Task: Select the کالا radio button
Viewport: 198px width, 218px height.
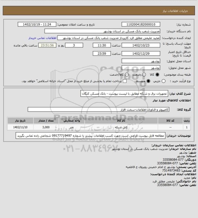Action: pos(157,75)
